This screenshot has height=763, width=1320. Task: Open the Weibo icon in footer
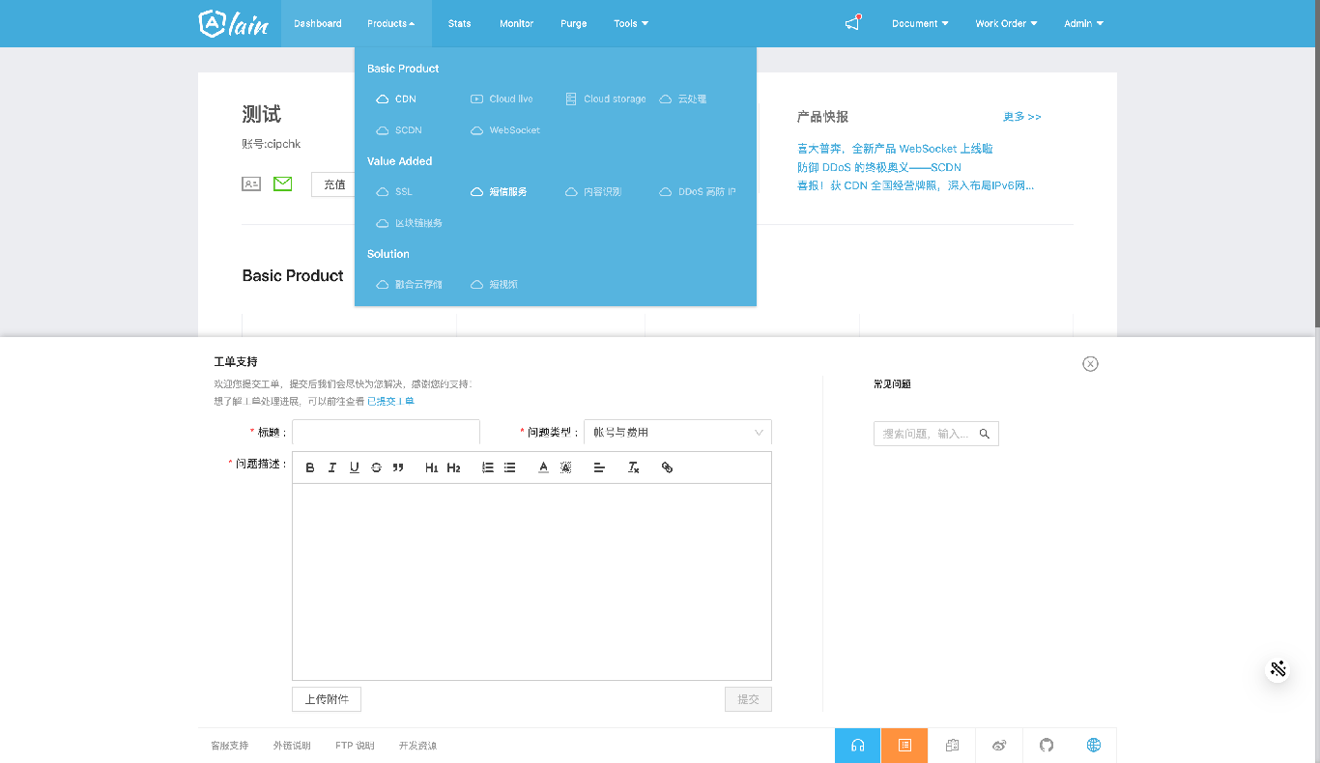pyautogui.click(x=999, y=746)
